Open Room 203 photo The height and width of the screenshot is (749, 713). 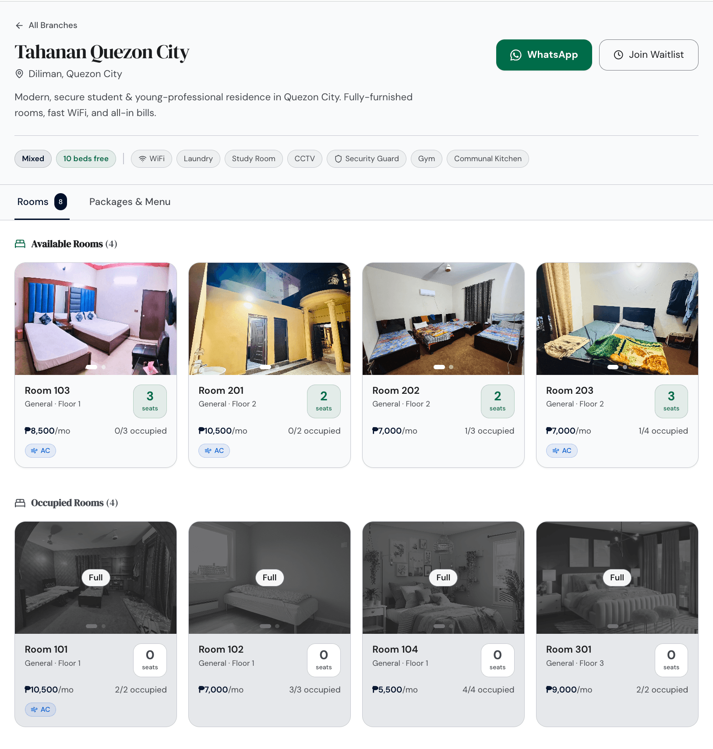point(617,319)
